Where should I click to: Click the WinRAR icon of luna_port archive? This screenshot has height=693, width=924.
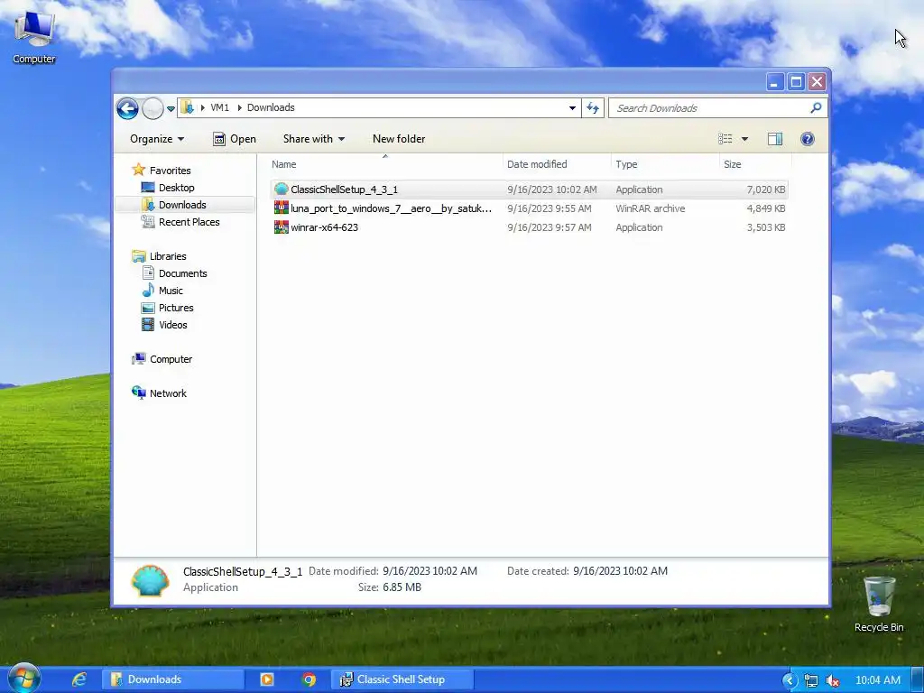[282, 208]
